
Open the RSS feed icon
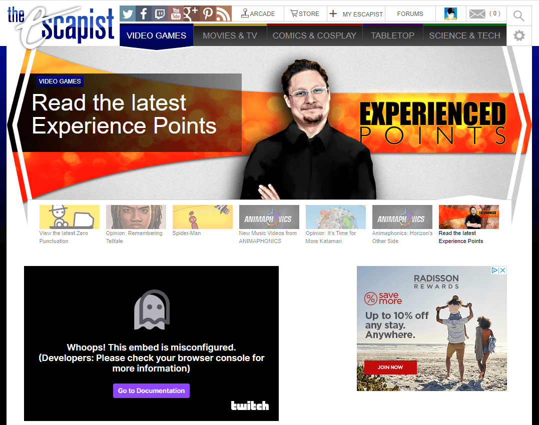[223, 13]
